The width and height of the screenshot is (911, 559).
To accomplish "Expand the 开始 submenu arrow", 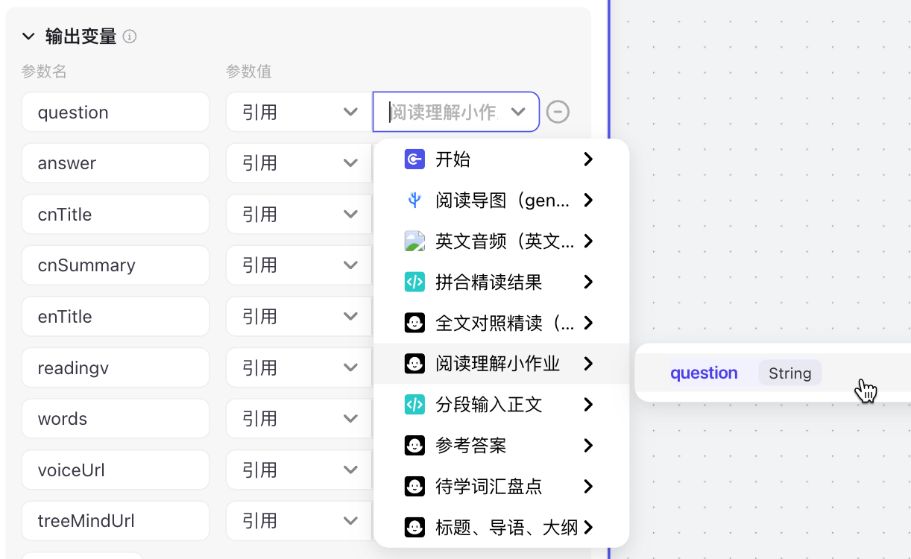I will [588, 159].
